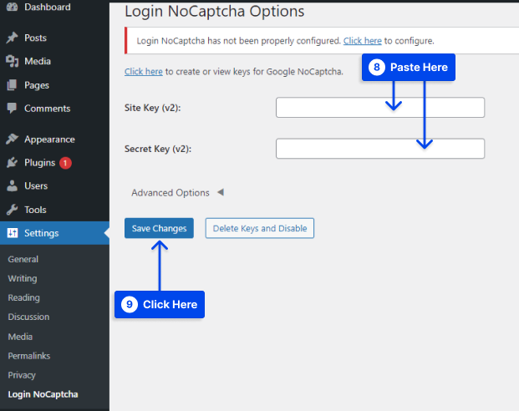Click the Comments speech bubble icon

pyautogui.click(x=12, y=109)
